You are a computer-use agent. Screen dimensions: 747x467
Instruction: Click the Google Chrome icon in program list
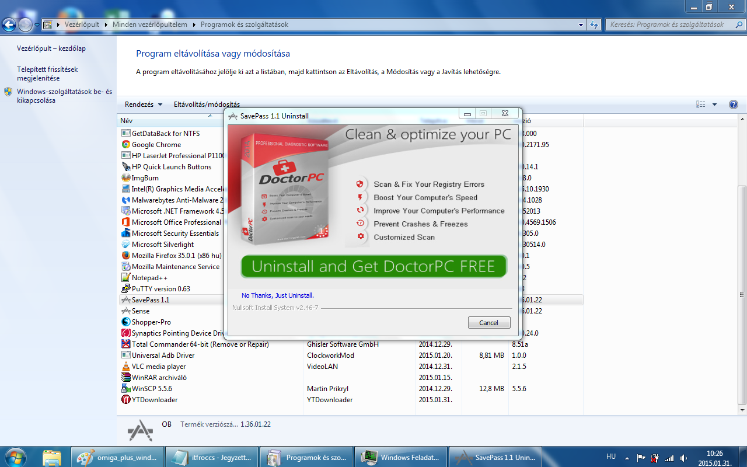(x=125, y=145)
